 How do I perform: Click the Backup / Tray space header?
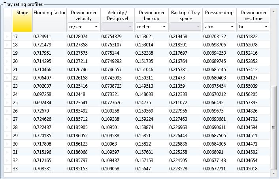[185, 16]
